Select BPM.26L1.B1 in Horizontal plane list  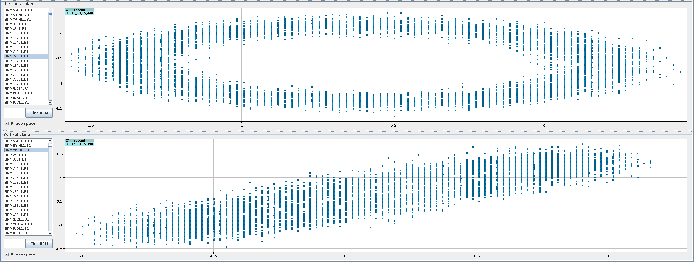pos(26,70)
